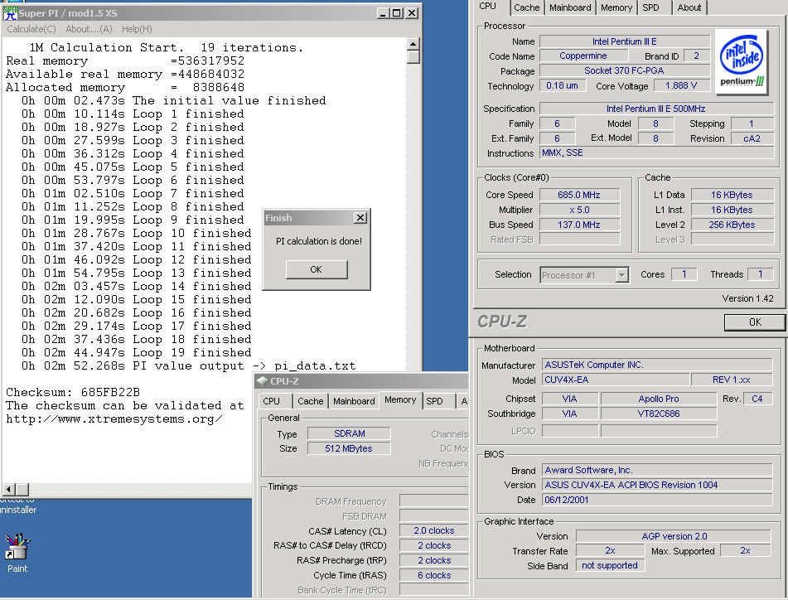Switch to Cache tab in top CPU-Z window
The image size is (788, 600).
(x=527, y=7)
